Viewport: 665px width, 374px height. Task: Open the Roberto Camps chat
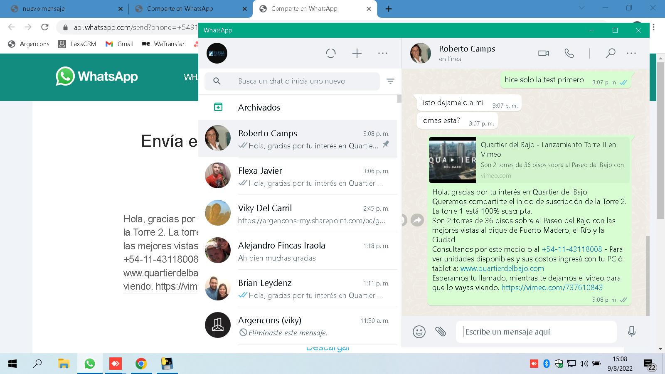[x=298, y=139]
